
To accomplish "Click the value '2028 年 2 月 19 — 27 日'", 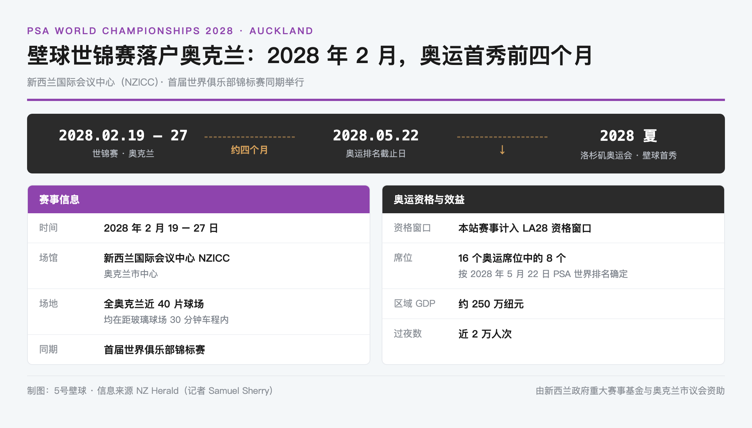I will 161,228.
